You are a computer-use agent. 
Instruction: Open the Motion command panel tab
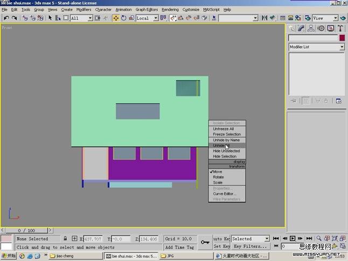click(321, 29)
